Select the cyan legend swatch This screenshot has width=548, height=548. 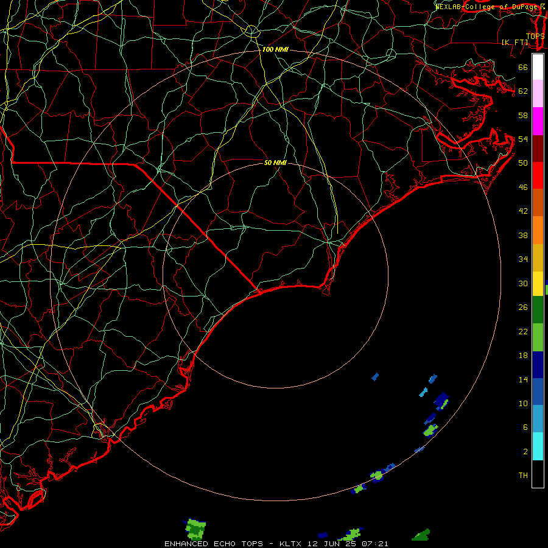click(538, 446)
